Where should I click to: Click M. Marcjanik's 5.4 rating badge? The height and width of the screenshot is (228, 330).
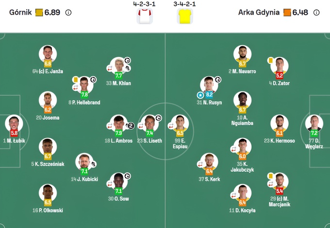tap(280, 191)
